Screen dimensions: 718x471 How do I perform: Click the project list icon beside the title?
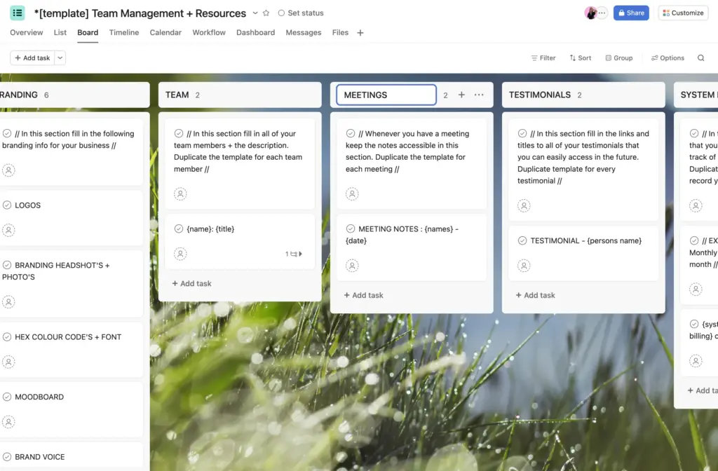pos(17,13)
